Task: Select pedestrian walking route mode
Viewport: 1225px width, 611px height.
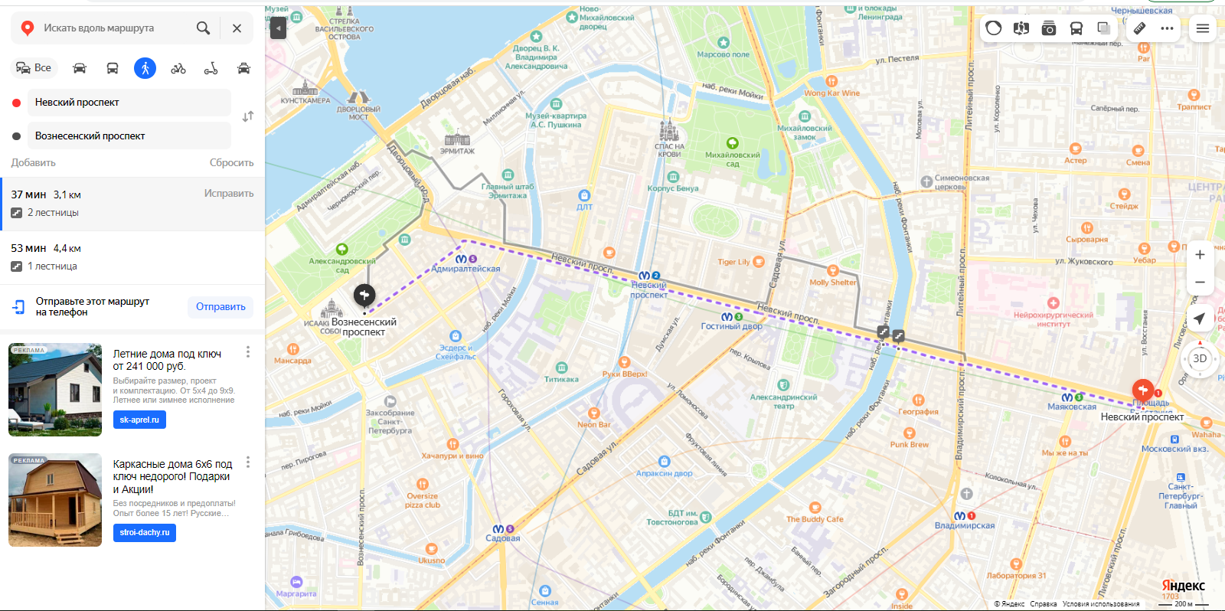Action: pos(145,68)
